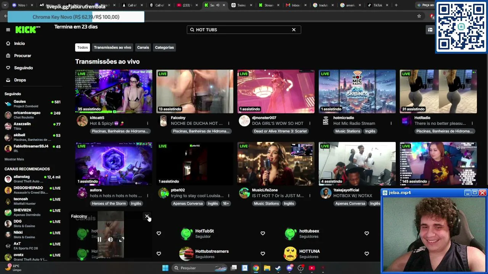Click the MusicLifeZone channel avatar
This screenshot has height=274, width=488.
point(244,193)
